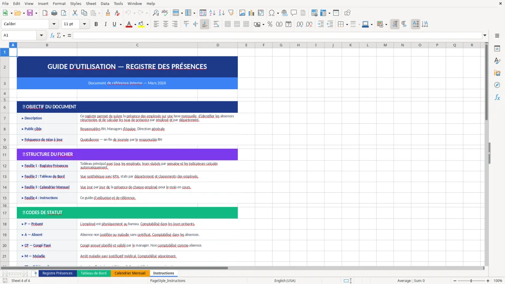Sort ascending A to Z
This screenshot has width=505, height=284.
click(x=212, y=13)
